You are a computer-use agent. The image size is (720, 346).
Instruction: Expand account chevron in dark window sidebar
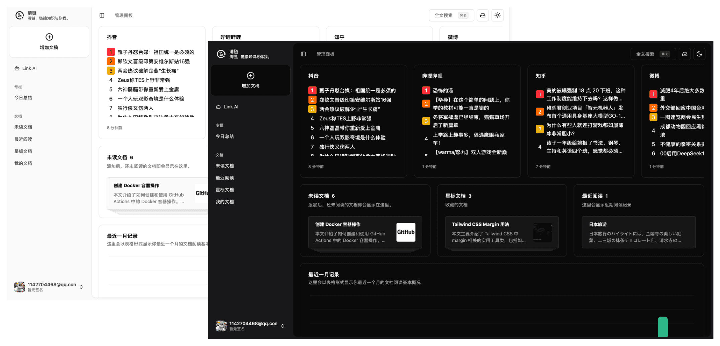point(283,326)
